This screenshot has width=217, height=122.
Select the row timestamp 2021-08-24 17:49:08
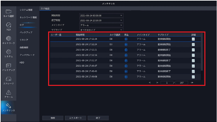[86, 77]
